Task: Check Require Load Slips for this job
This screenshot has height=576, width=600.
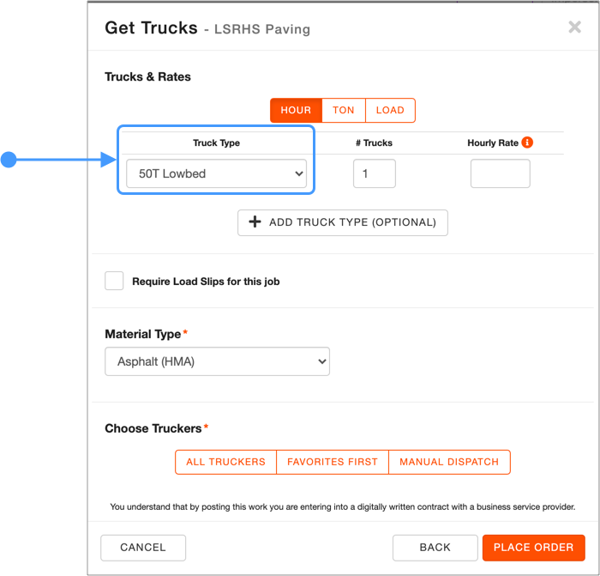Action: point(114,281)
